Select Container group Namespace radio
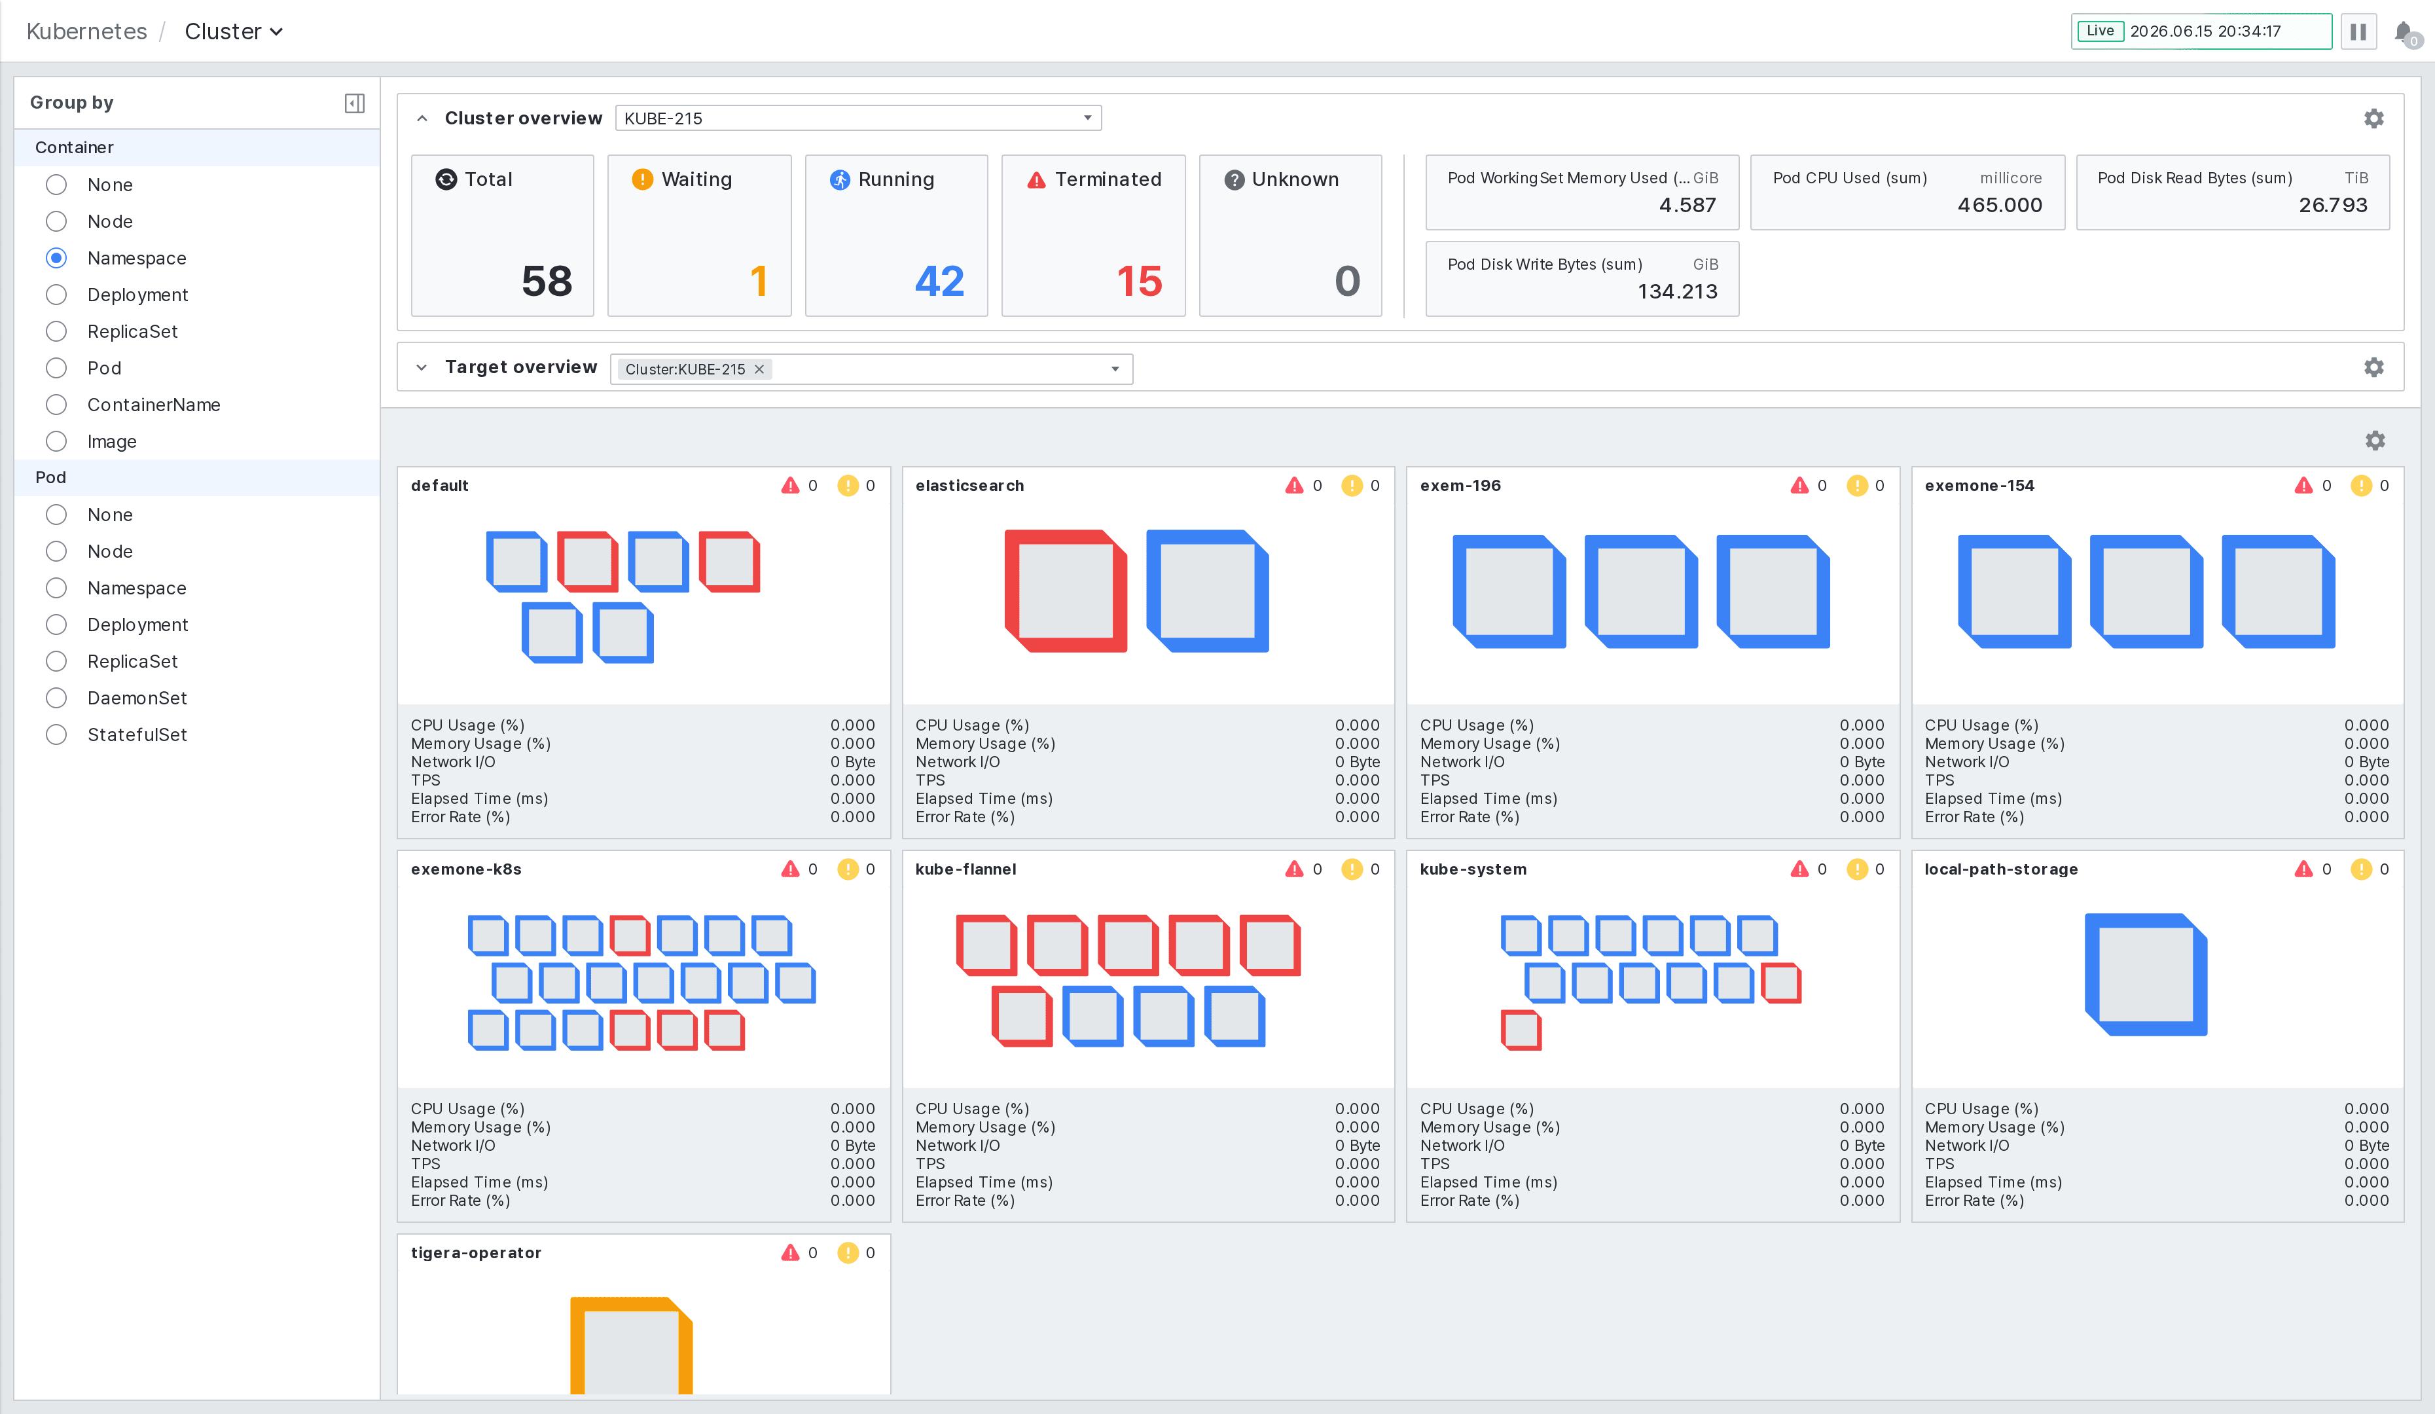Viewport: 2435px width, 1414px height. (56, 258)
